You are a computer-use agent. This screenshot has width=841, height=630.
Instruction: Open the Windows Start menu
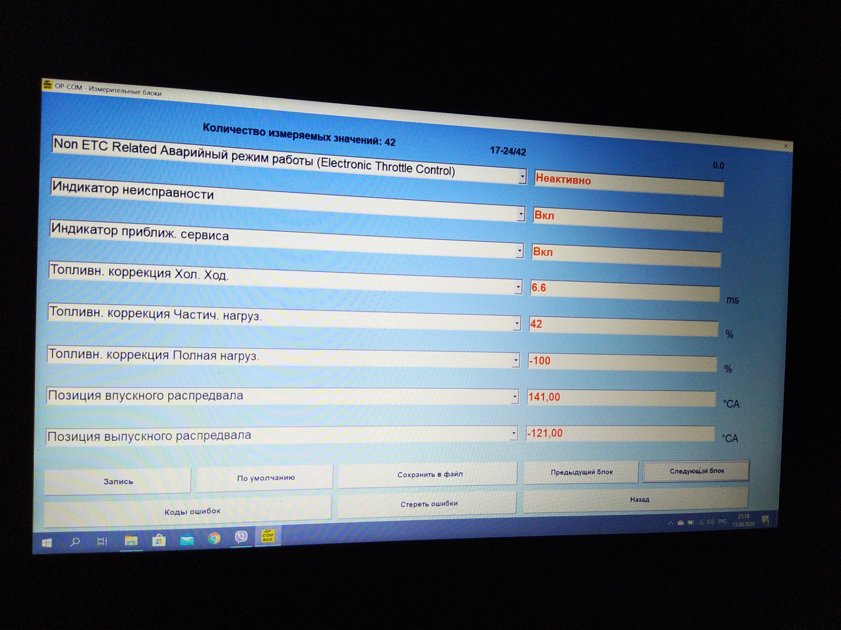(47, 543)
